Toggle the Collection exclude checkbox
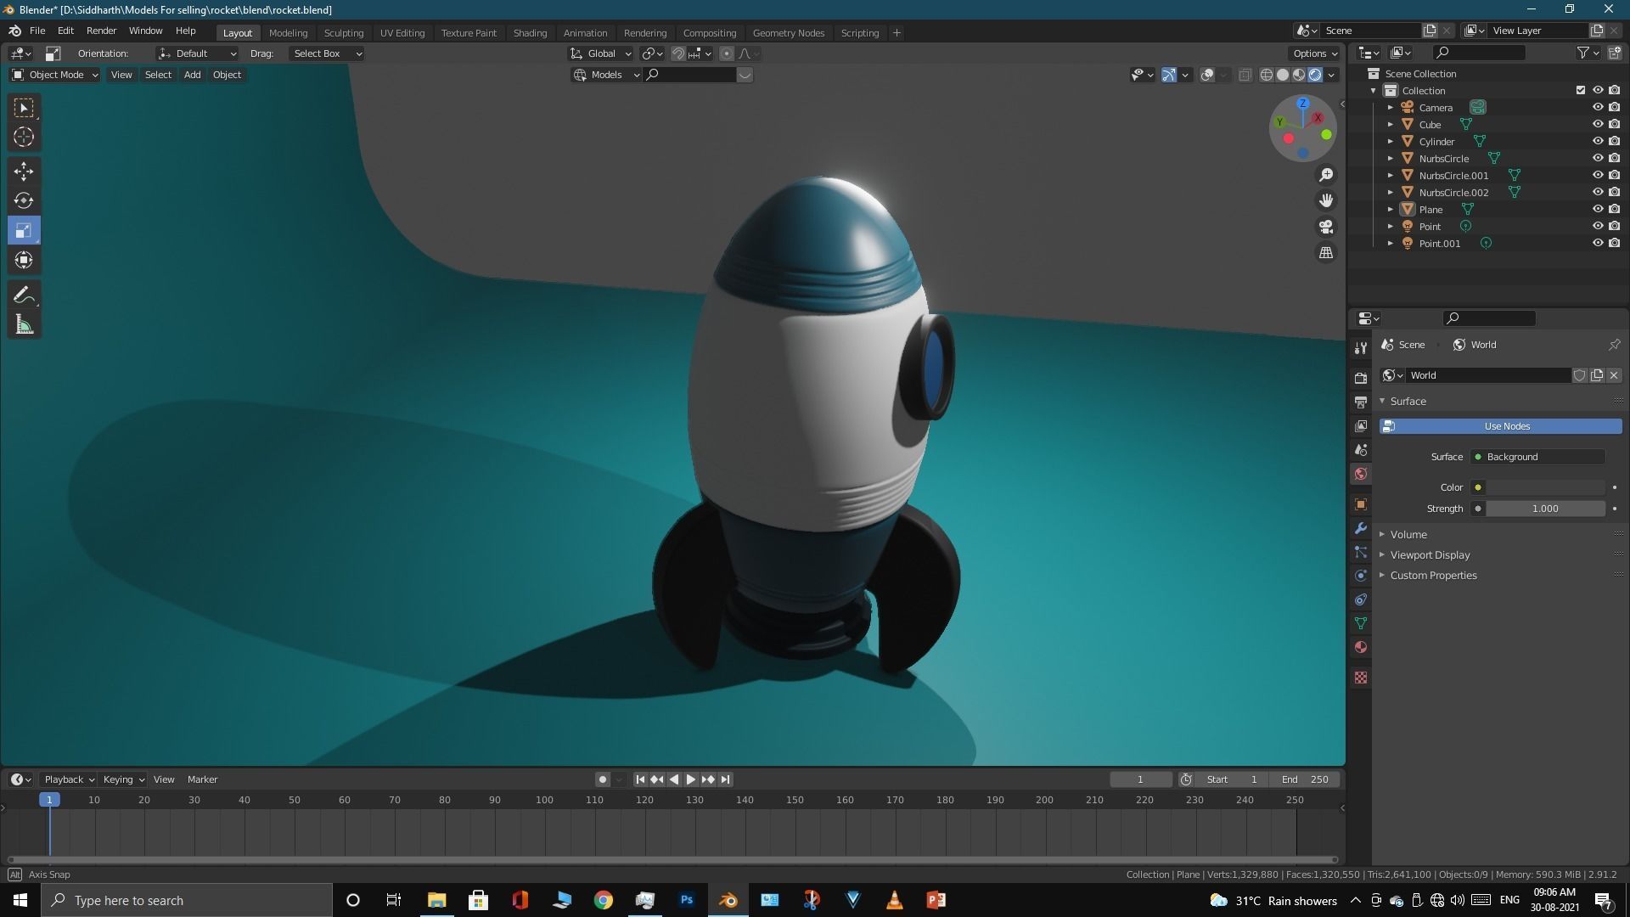This screenshot has width=1630, height=917. pos(1580,90)
